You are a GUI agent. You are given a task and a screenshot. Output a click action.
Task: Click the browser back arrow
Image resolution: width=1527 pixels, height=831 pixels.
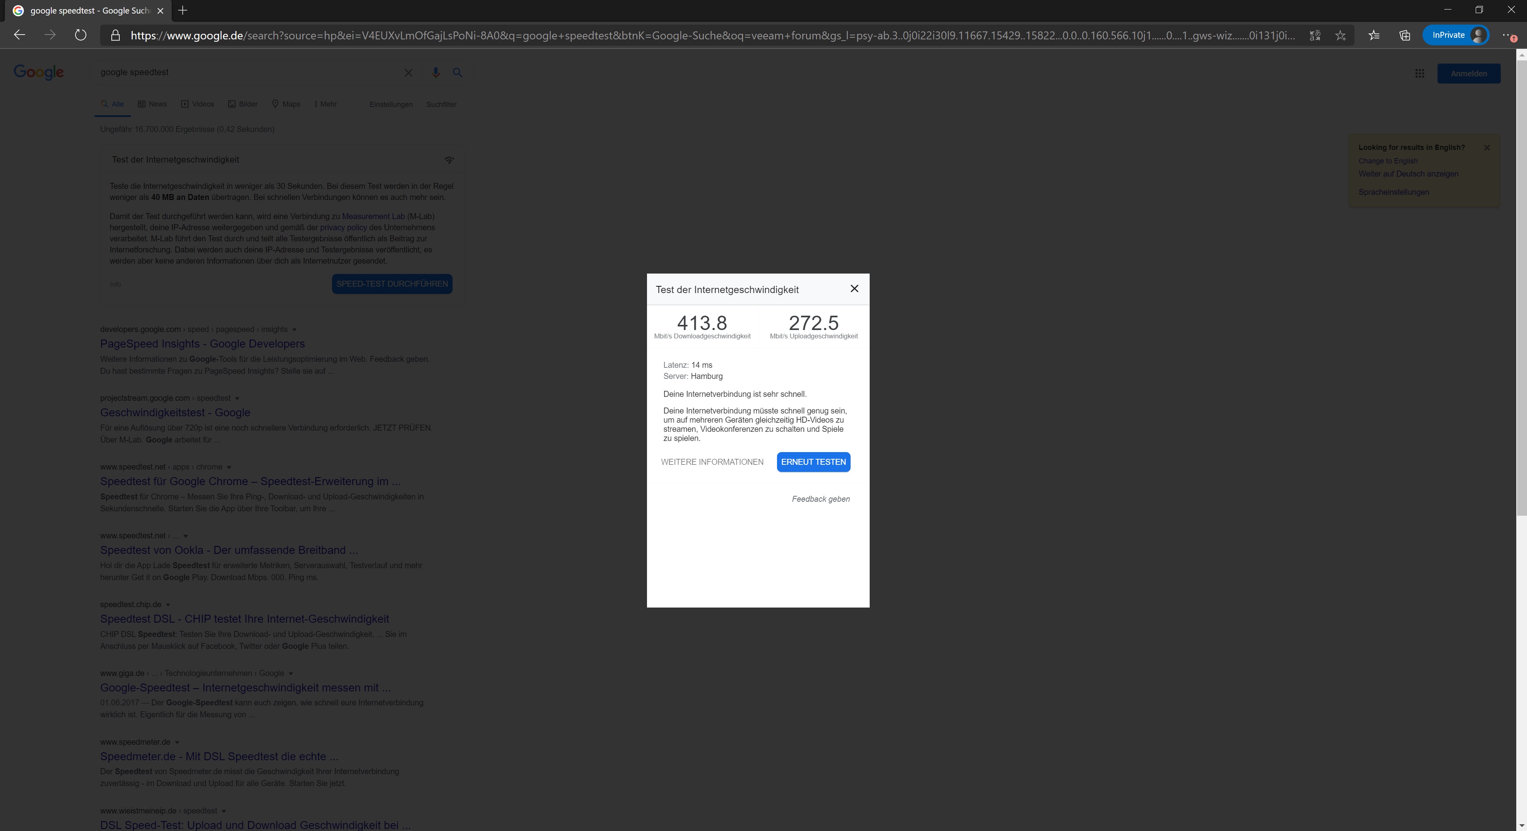[19, 35]
